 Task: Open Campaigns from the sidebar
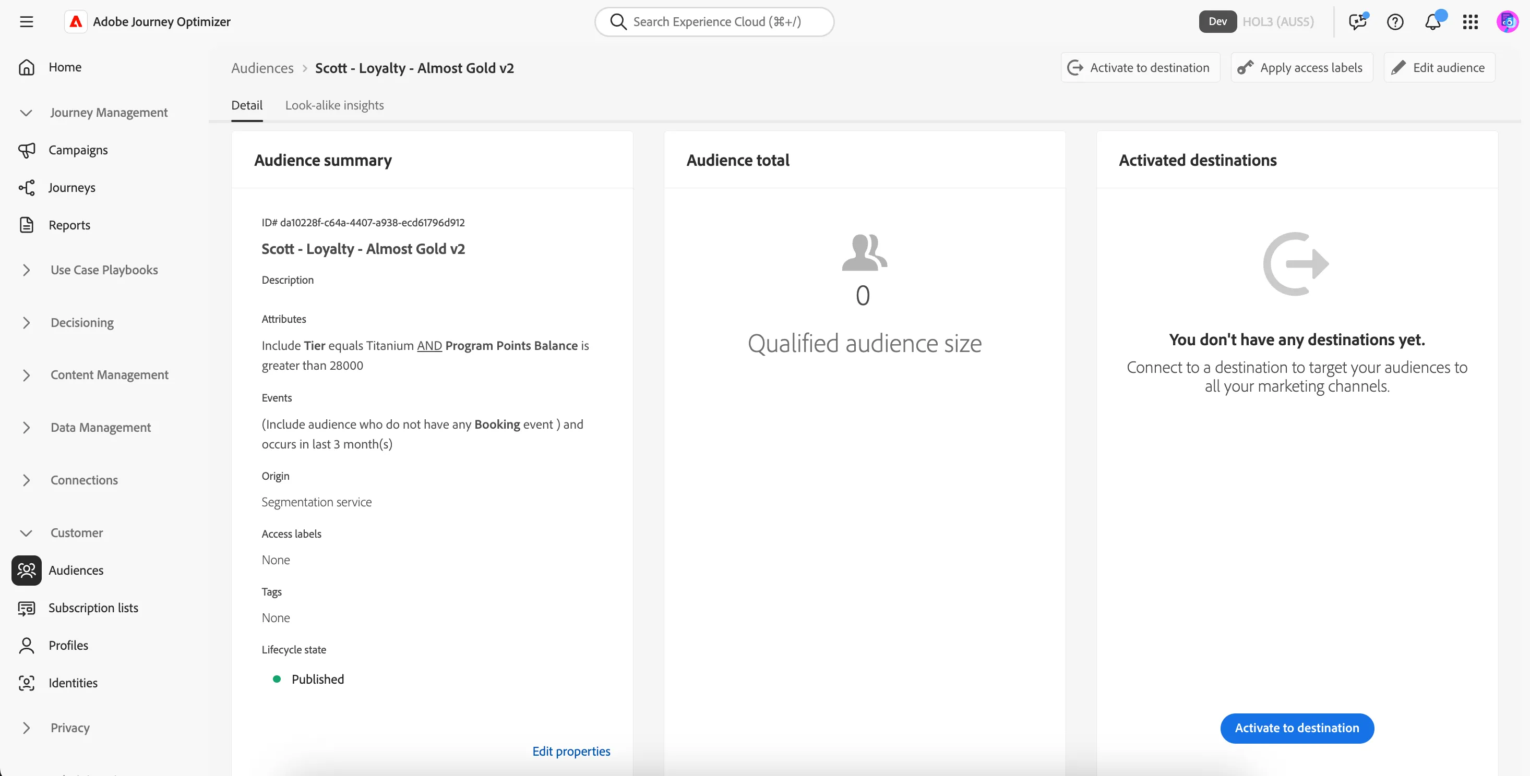point(78,150)
